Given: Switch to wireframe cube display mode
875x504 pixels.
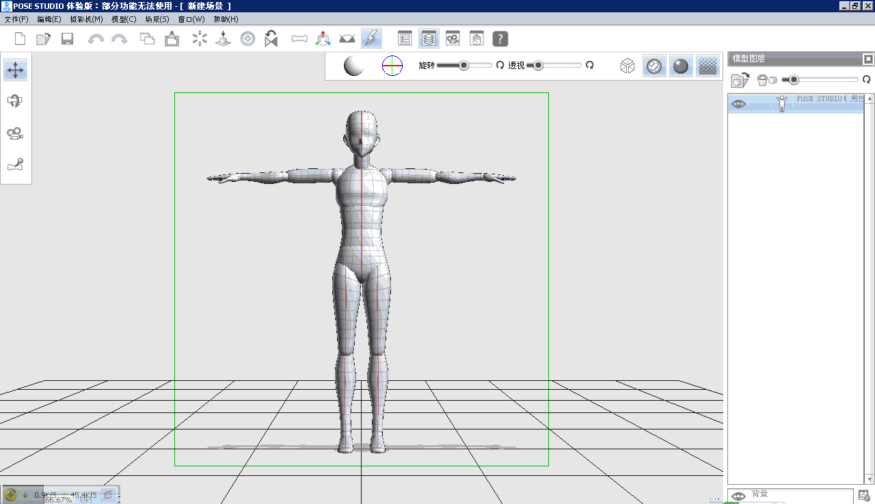Looking at the screenshot, I should coord(628,66).
